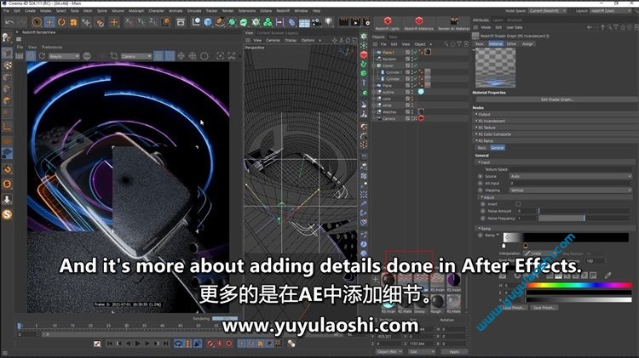Click the Floor grid toolbar icon

pyautogui.click(x=304, y=22)
